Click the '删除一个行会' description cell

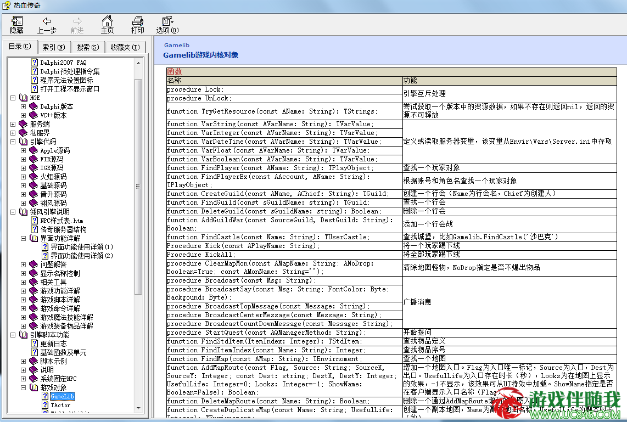click(510, 211)
